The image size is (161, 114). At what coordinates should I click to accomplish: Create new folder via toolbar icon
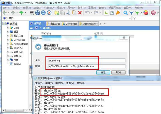tap(57, 13)
